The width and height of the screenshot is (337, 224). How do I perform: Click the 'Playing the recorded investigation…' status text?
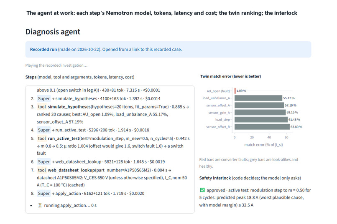pos(56,65)
